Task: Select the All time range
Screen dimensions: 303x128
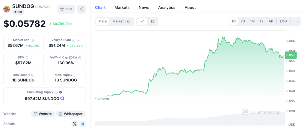Action: coord(271,21)
